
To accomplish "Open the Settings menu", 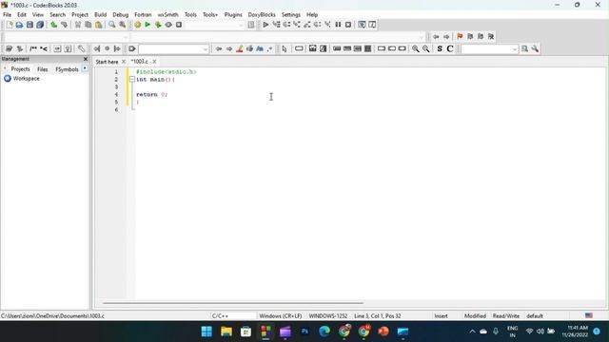I will (291, 15).
